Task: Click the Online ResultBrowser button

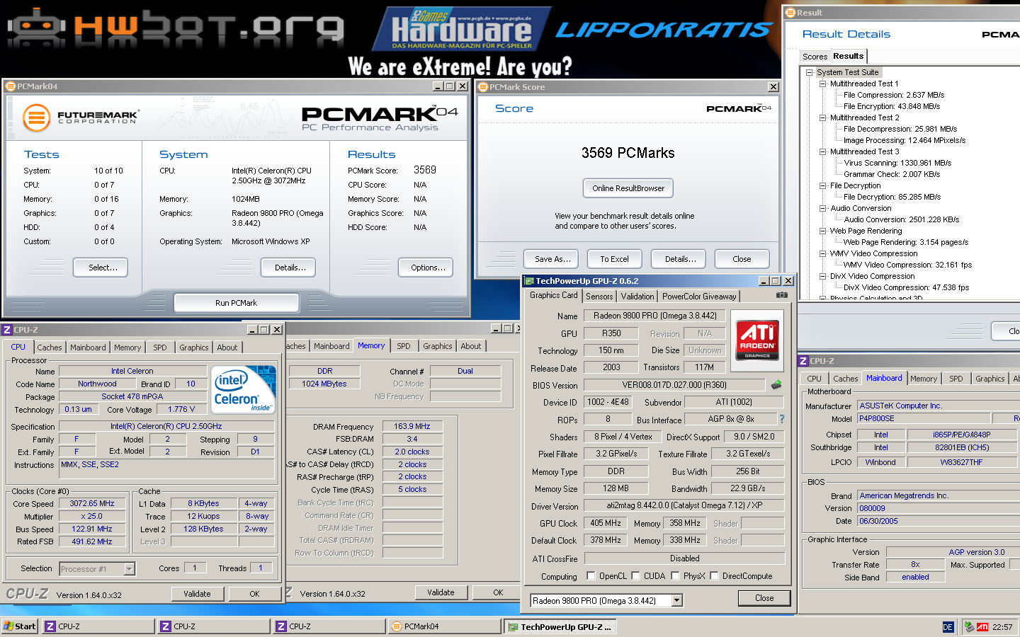Action: point(628,188)
